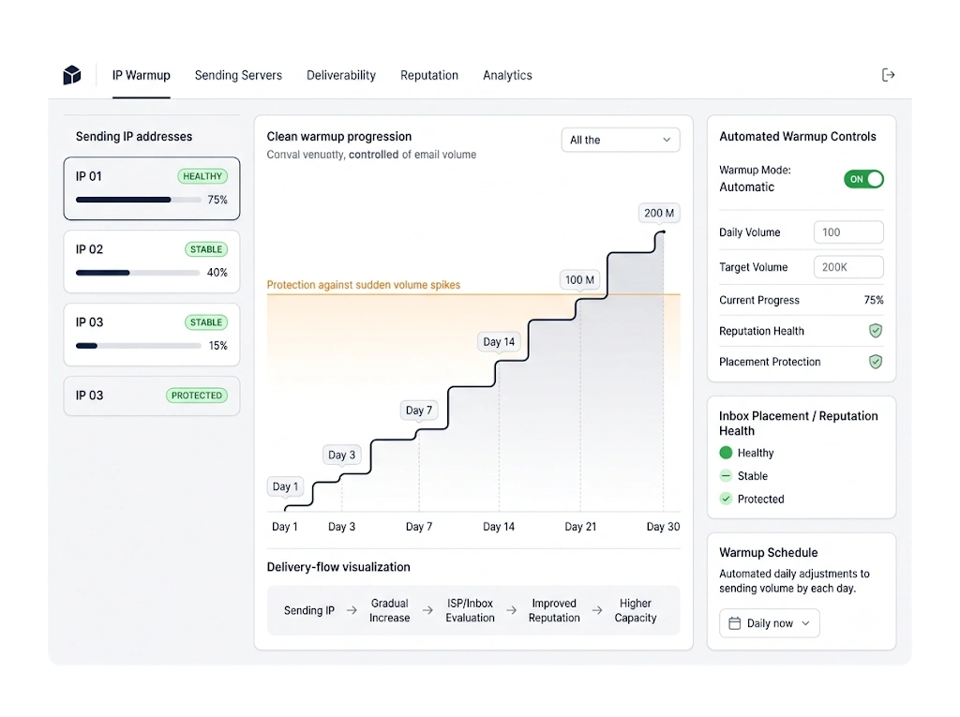Click into the Target Volume field
This screenshot has height=717, width=960.
coord(848,267)
